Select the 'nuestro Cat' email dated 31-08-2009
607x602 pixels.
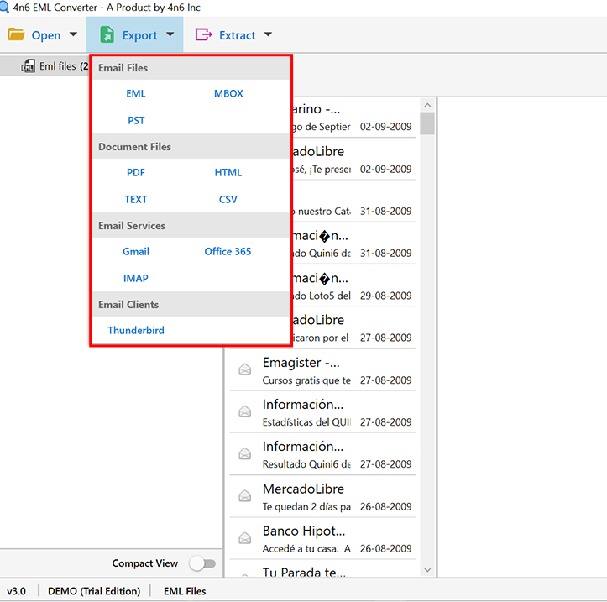[354, 202]
